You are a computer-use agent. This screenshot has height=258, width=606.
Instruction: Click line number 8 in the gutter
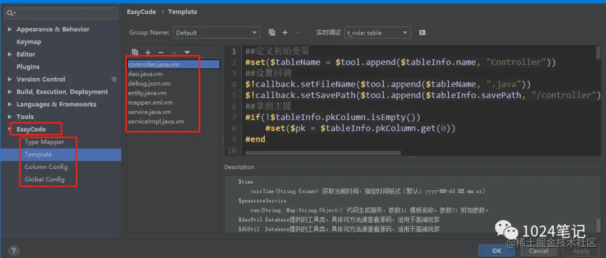pos(233,128)
